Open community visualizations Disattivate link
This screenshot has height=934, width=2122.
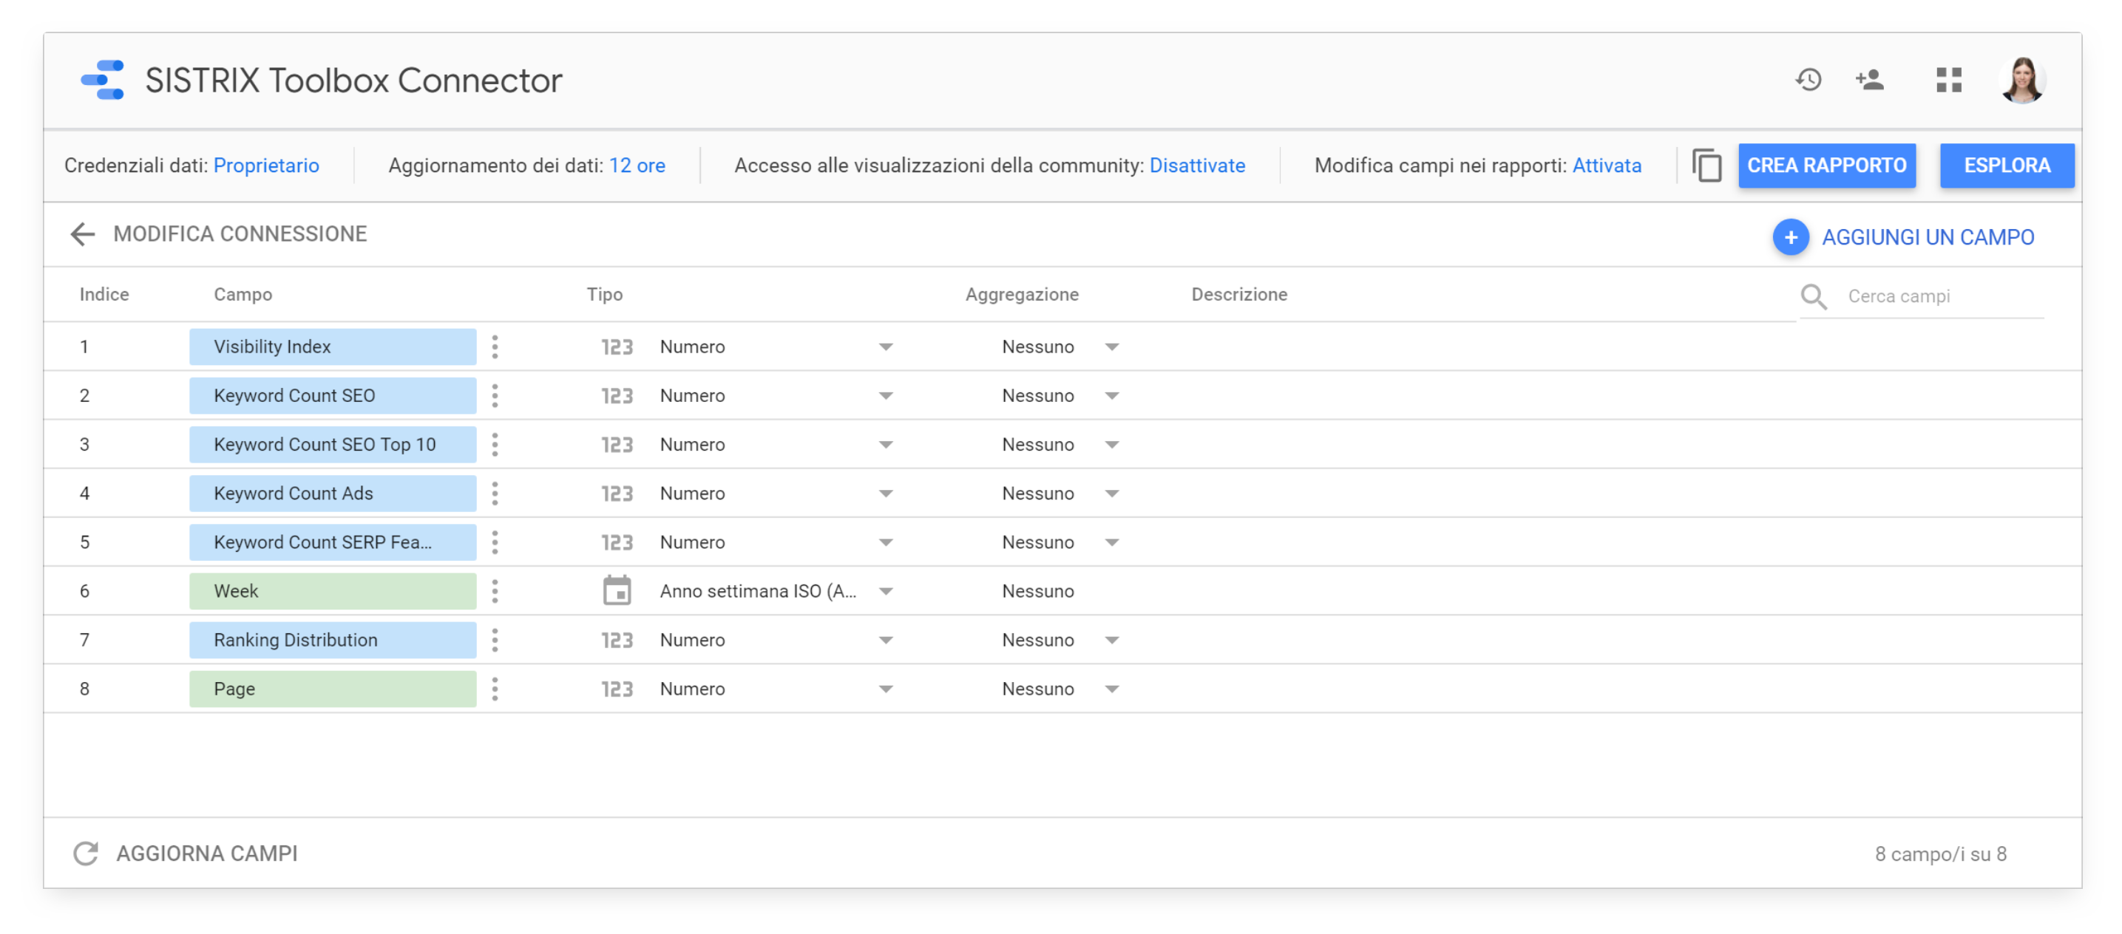point(1197,166)
